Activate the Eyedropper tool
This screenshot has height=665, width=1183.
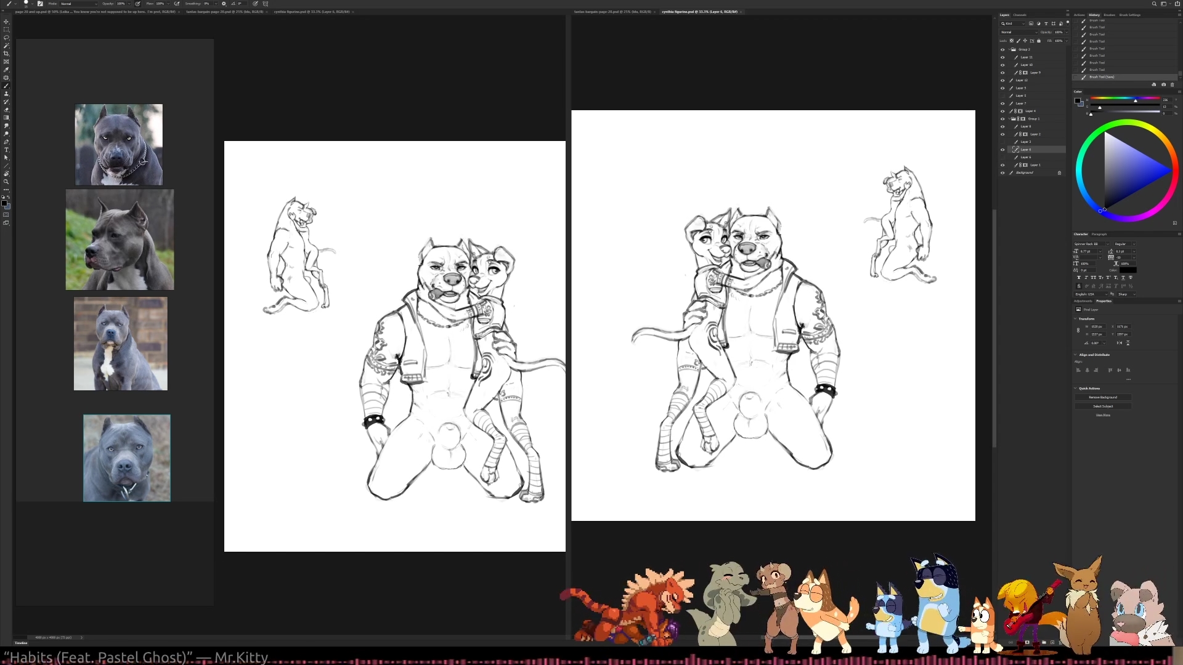click(x=6, y=70)
